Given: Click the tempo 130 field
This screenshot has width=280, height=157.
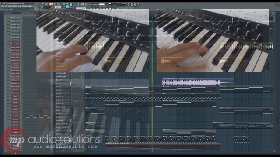Looking at the screenshot, I should pyautogui.click(x=58, y=7).
